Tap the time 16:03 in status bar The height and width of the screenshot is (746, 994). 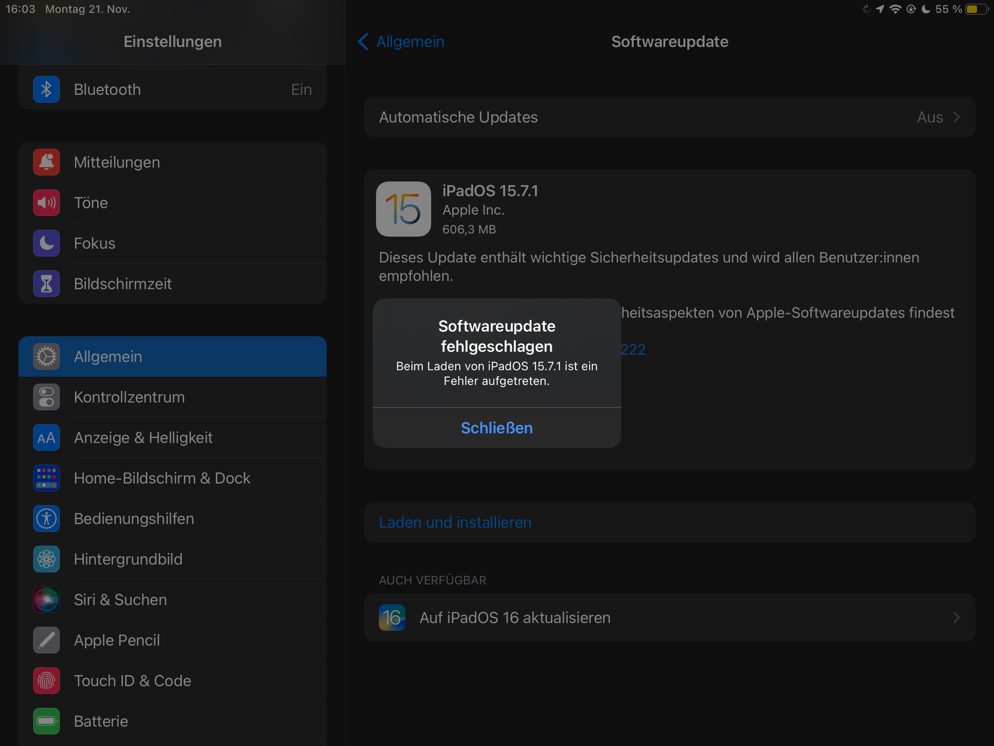21,9
